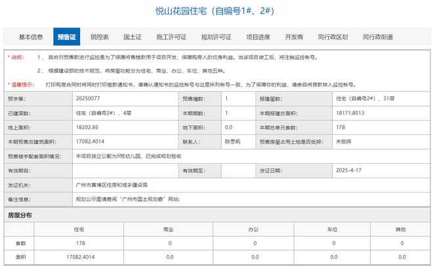Viewport: 433px width, 266px height.
Task: Click the 预售楼宇配套面积情况 label
Action: (x=35, y=157)
